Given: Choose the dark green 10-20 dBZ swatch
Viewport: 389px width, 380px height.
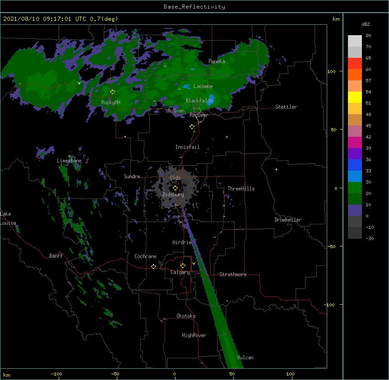Looking at the screenshot, I should (355, 199).
